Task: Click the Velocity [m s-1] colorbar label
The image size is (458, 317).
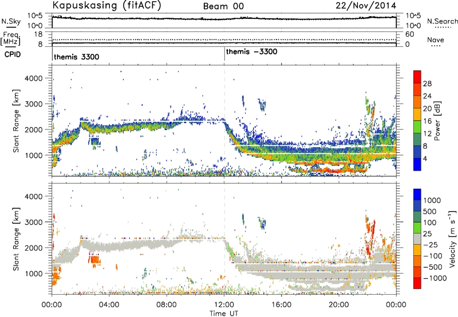Action: click(452, 239)
